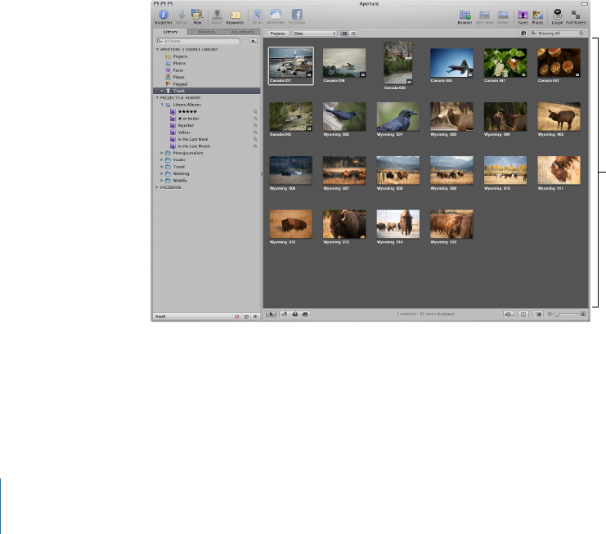Expand the Photojournalism folder
The width and height of the screenshot is (606, 534).
click(162, 153)
